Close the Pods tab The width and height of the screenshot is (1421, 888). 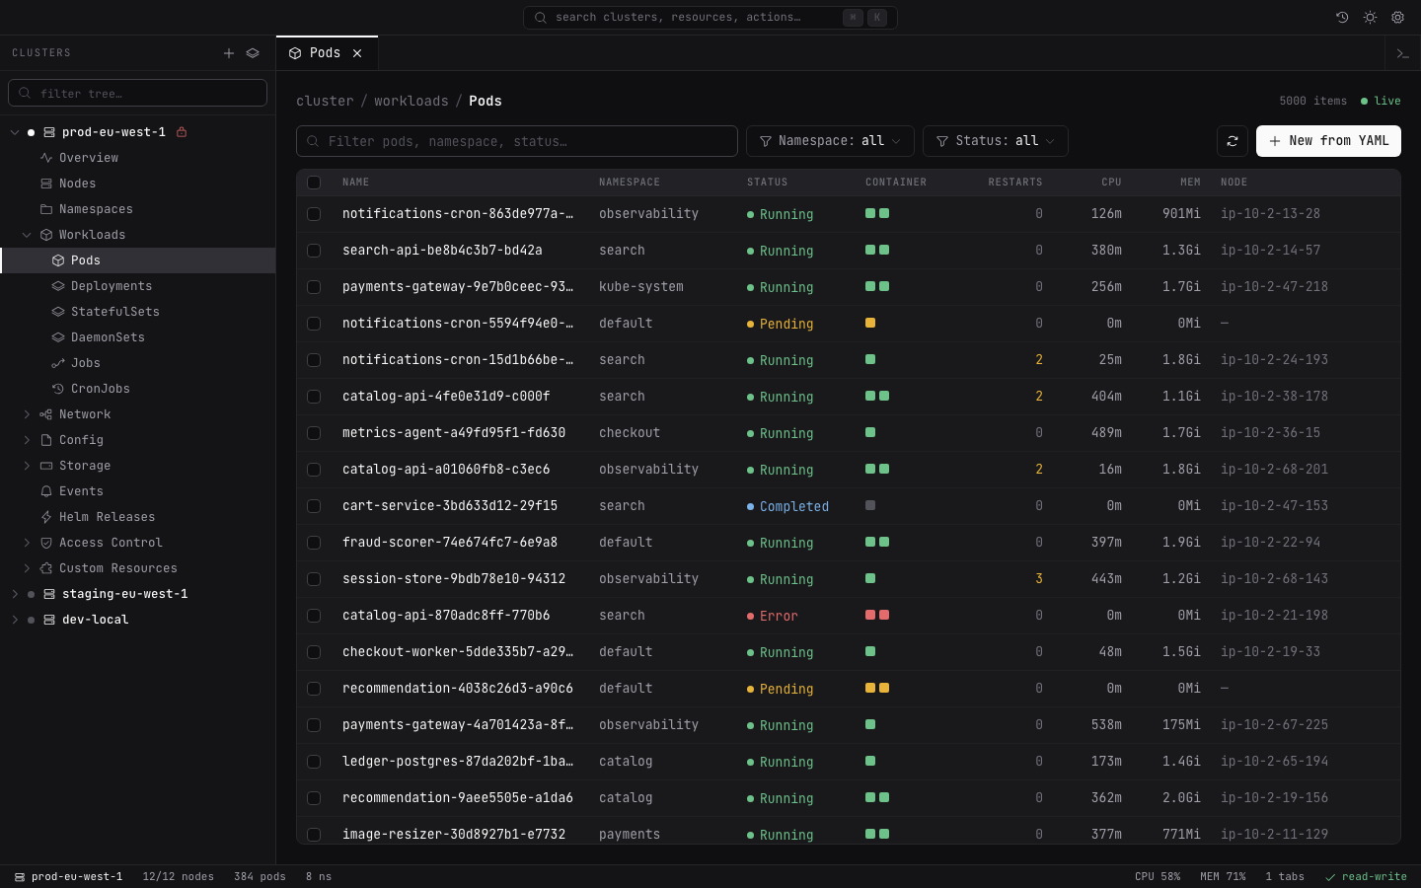coord(357,53)
